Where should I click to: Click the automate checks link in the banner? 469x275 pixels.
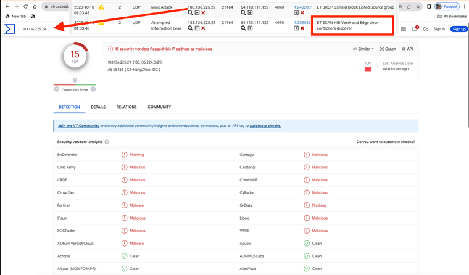pos(265,126)
